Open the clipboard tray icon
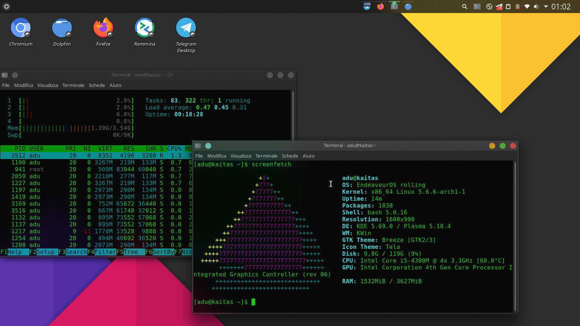580x326 pixels. tap(508, 7)
